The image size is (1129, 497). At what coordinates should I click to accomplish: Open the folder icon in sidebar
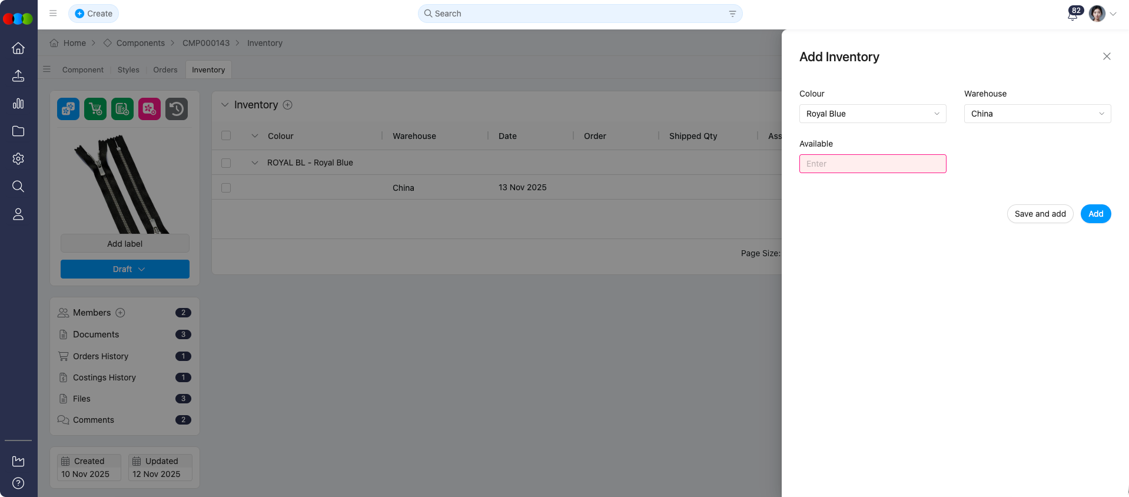18,131
